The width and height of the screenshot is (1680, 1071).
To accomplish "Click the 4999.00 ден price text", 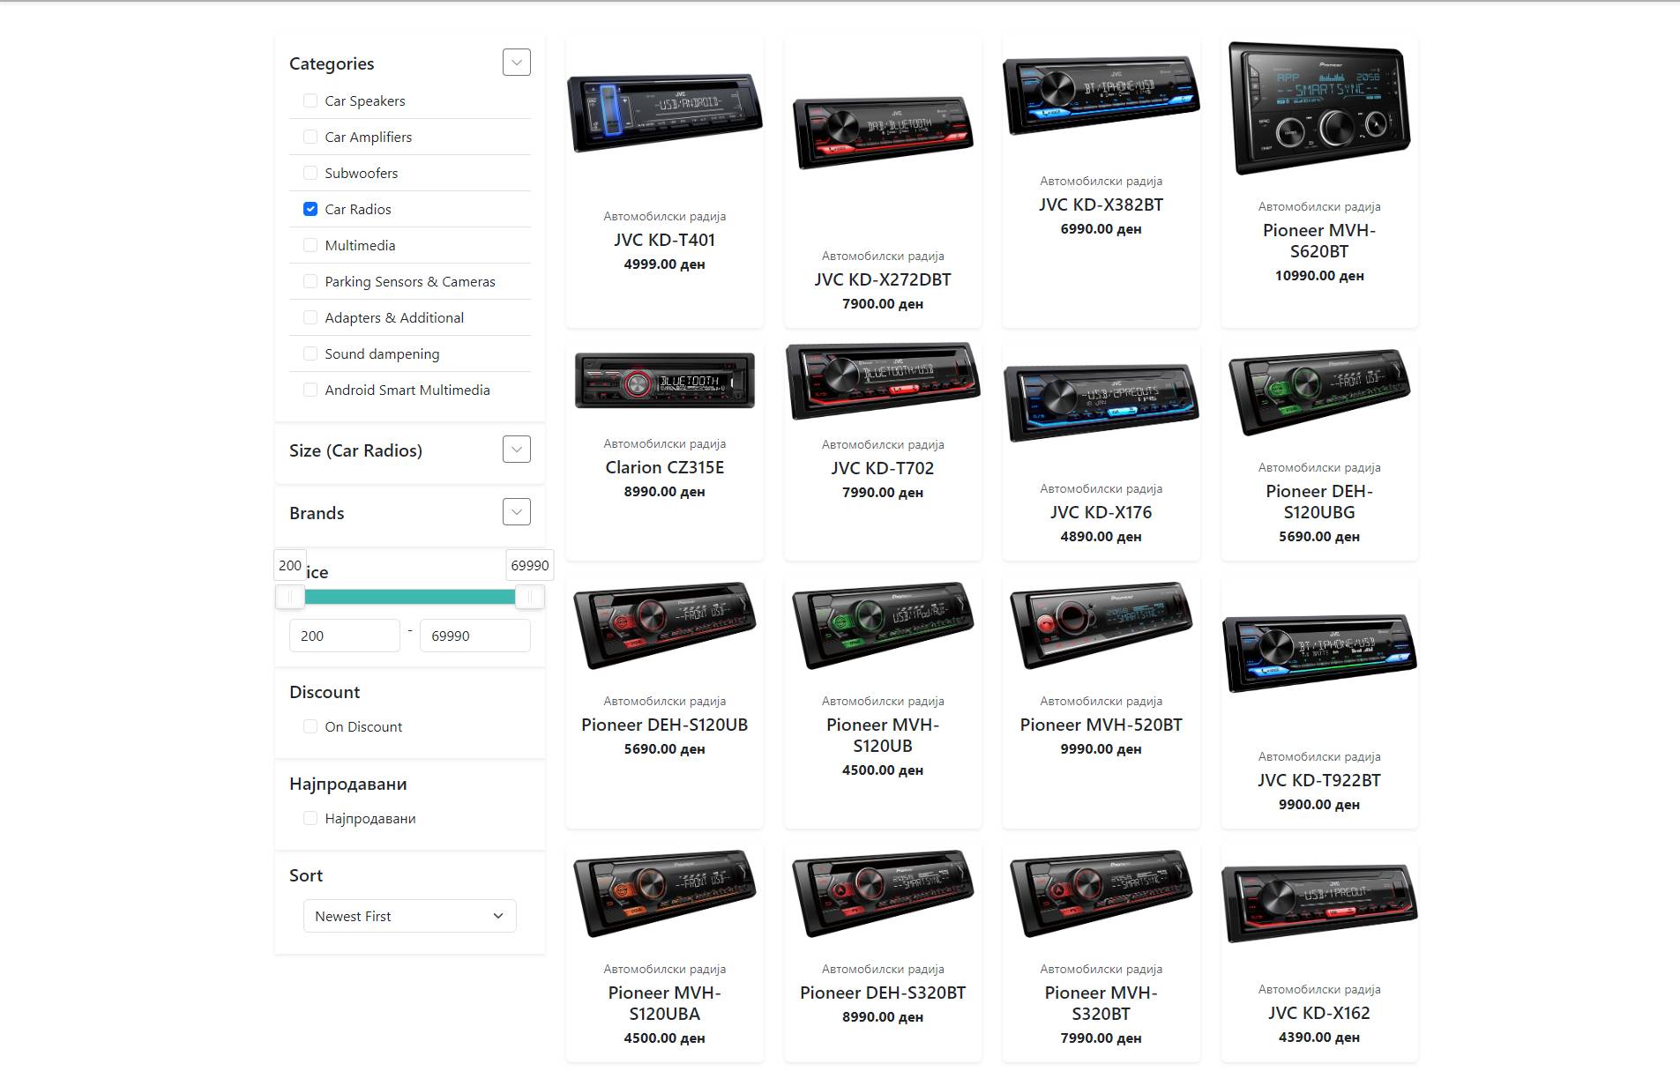I will click(x=665, y=264).
